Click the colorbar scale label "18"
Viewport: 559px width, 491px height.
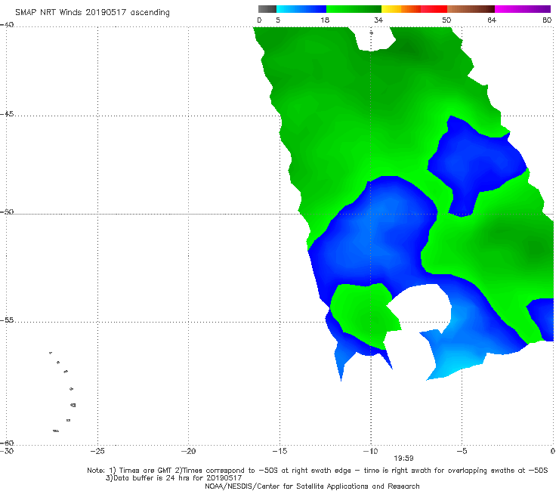tap(325, 20)
